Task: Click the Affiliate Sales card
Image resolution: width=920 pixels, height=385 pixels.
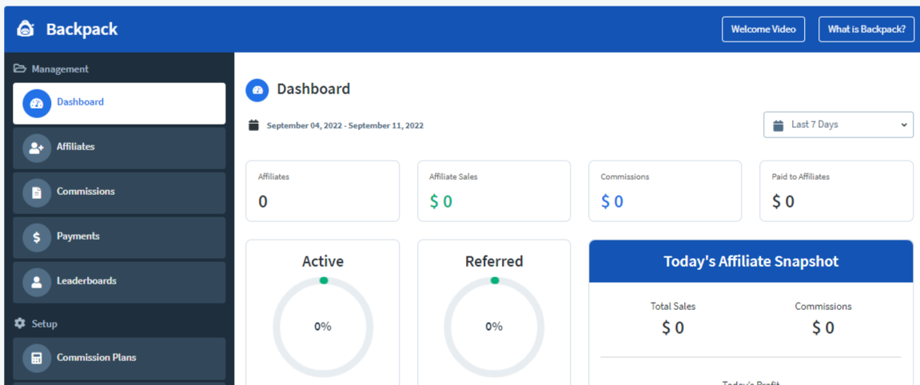Action: pos(494,191)
